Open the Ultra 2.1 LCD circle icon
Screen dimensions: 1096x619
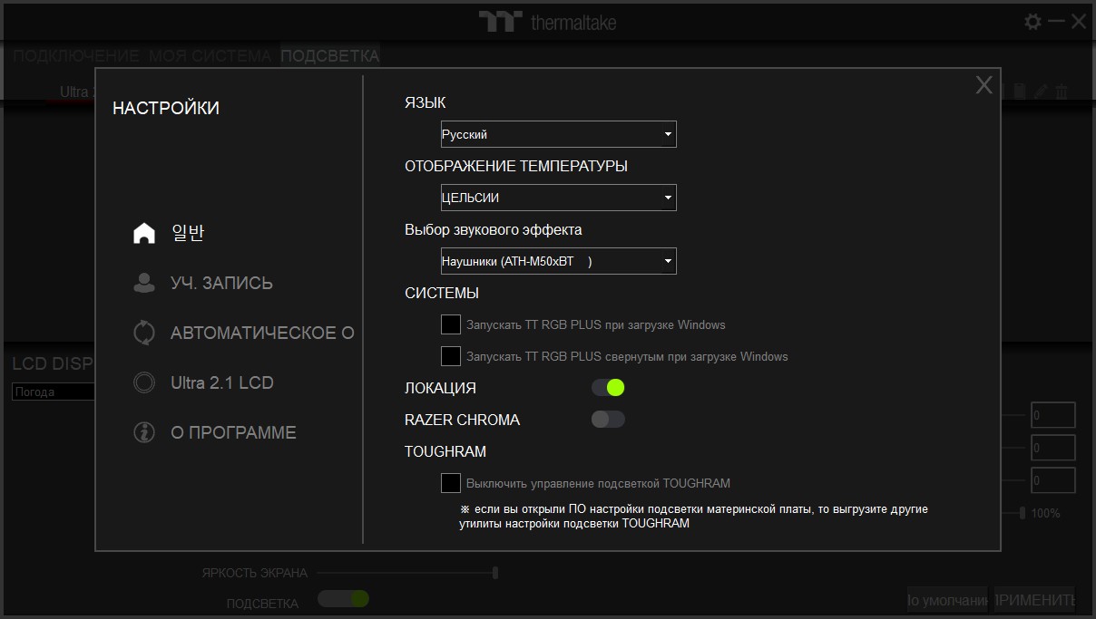click(x=143, y=382)
